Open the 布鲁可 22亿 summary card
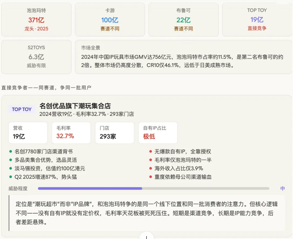293x239 pixels. [183, 20]
